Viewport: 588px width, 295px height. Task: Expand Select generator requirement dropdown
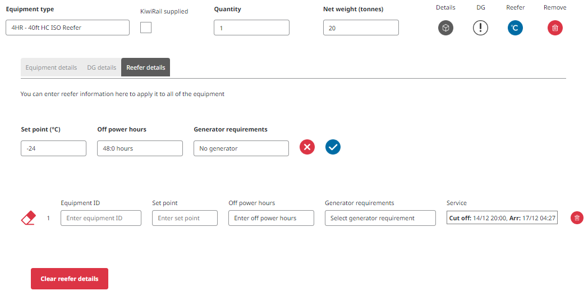pyautogui.click(x=380, y=218)
